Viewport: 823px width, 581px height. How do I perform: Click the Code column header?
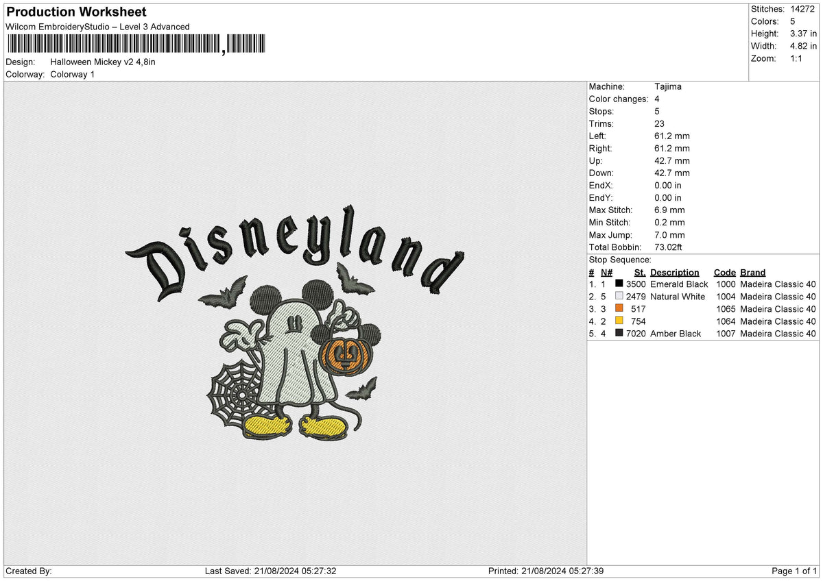click(x=724, y=273)
